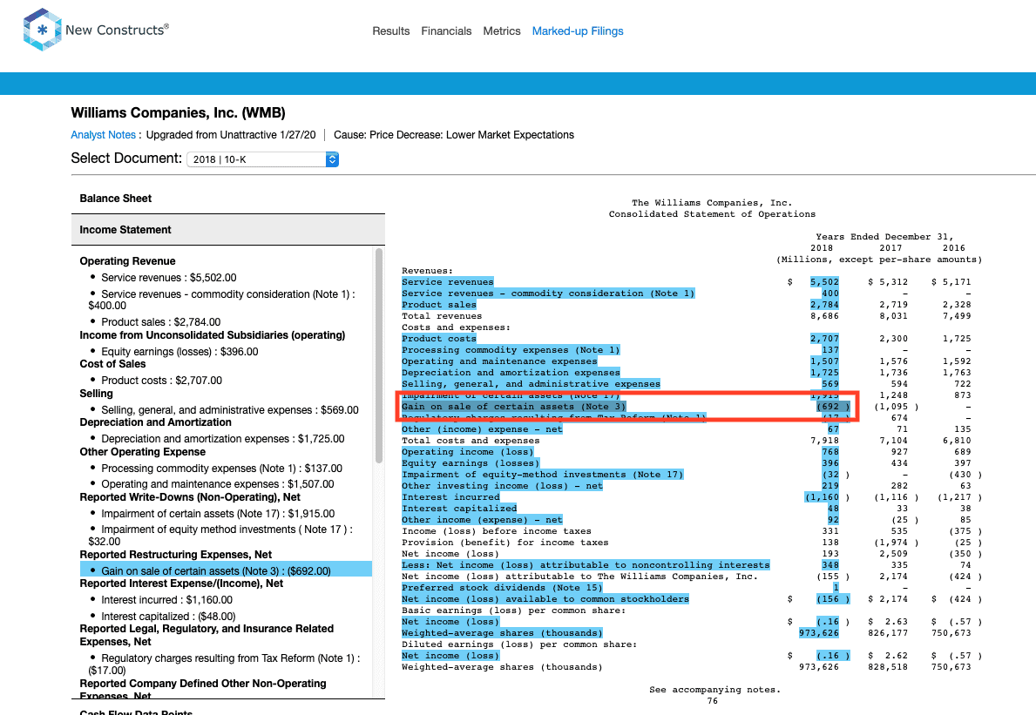This screenshot has width=1036, height=715.
Task: Select the Marked-up Filings tab
Action: click(578, 31)
